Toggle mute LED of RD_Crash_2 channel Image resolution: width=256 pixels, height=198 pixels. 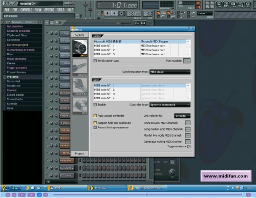click(x=48, y=168)
